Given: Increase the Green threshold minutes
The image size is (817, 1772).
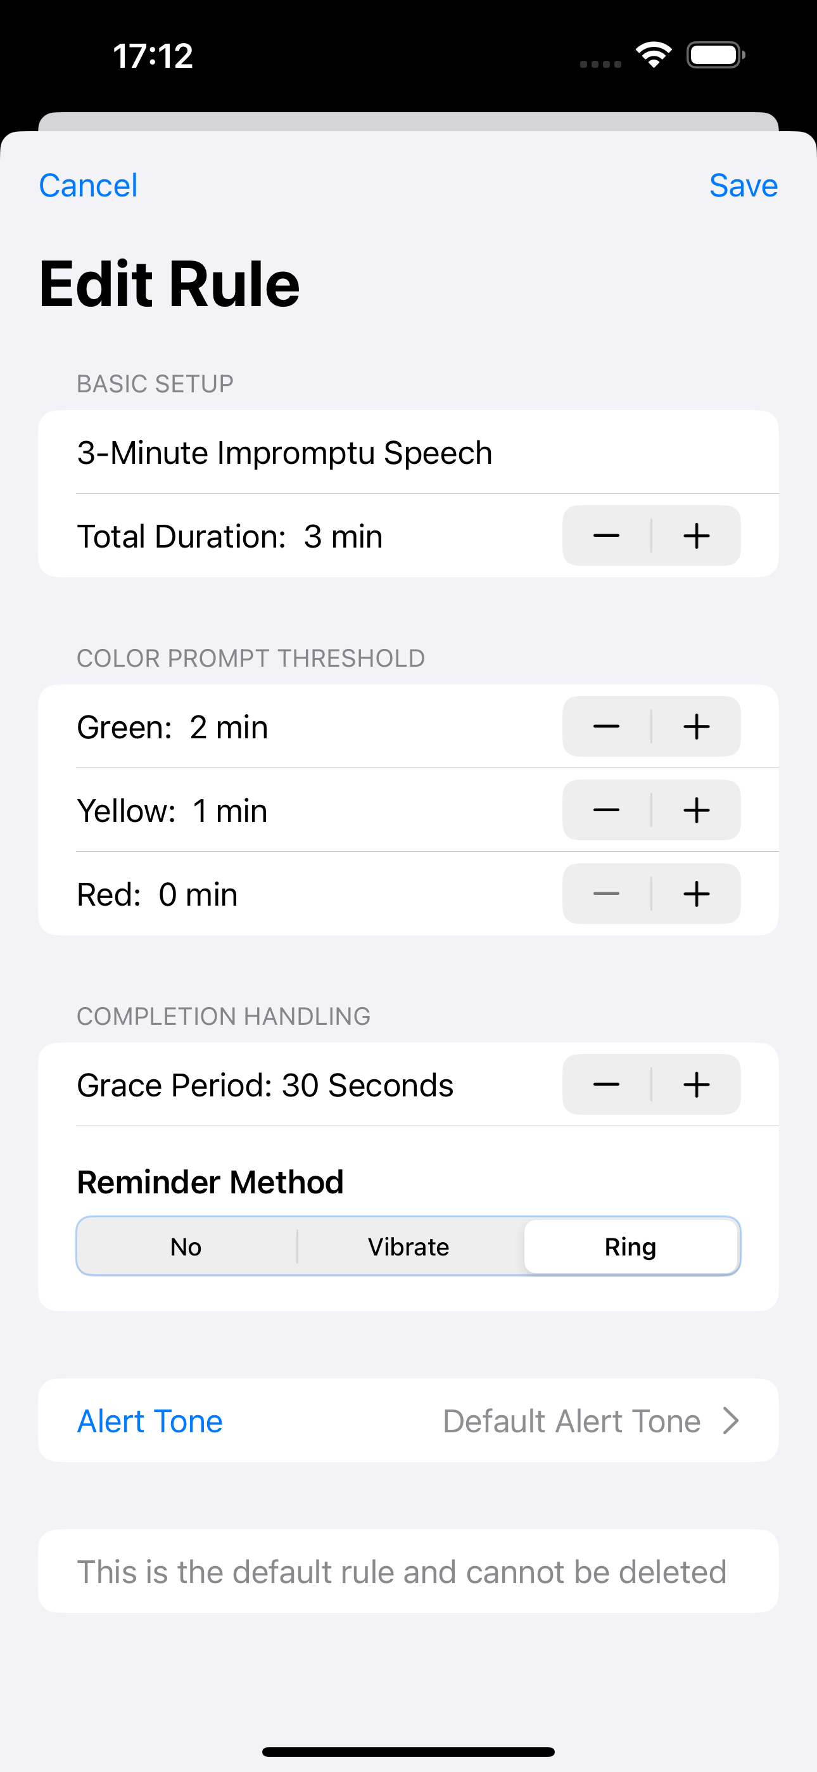Looking at the screenshot, I should tap(696, 726).
